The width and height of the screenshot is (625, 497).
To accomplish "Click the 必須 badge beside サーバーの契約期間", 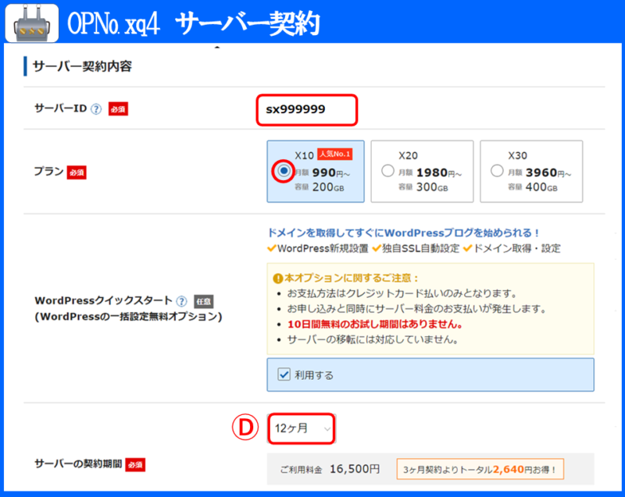I will click(x=135, y=464).
